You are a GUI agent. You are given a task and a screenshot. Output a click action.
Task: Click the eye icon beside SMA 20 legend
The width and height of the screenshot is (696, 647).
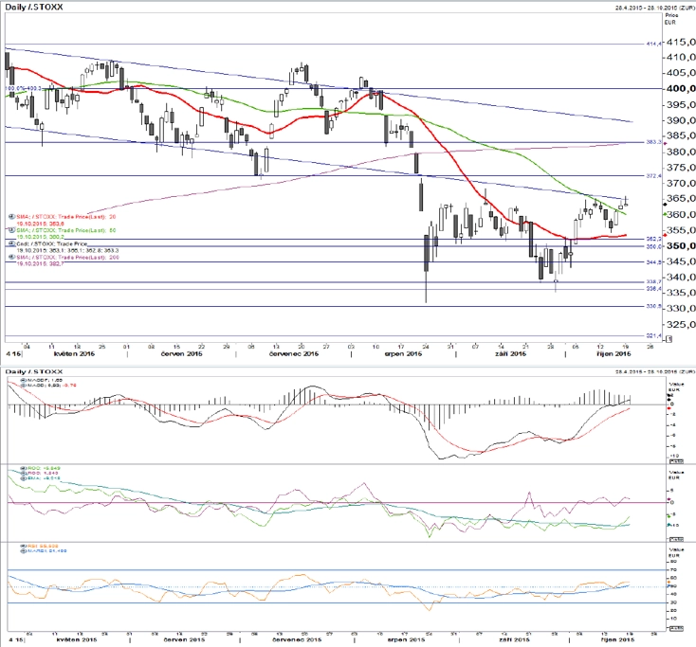[x=12, y=217]
